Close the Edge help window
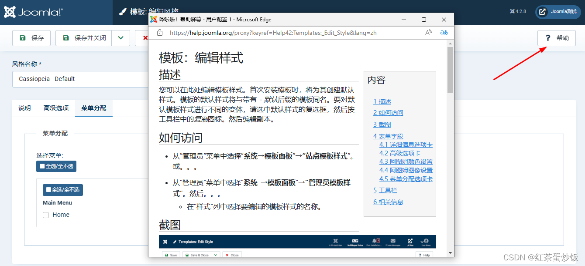This screenshot has width=585, height=266. 444,20
